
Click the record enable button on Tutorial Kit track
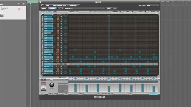click(19, 9)
